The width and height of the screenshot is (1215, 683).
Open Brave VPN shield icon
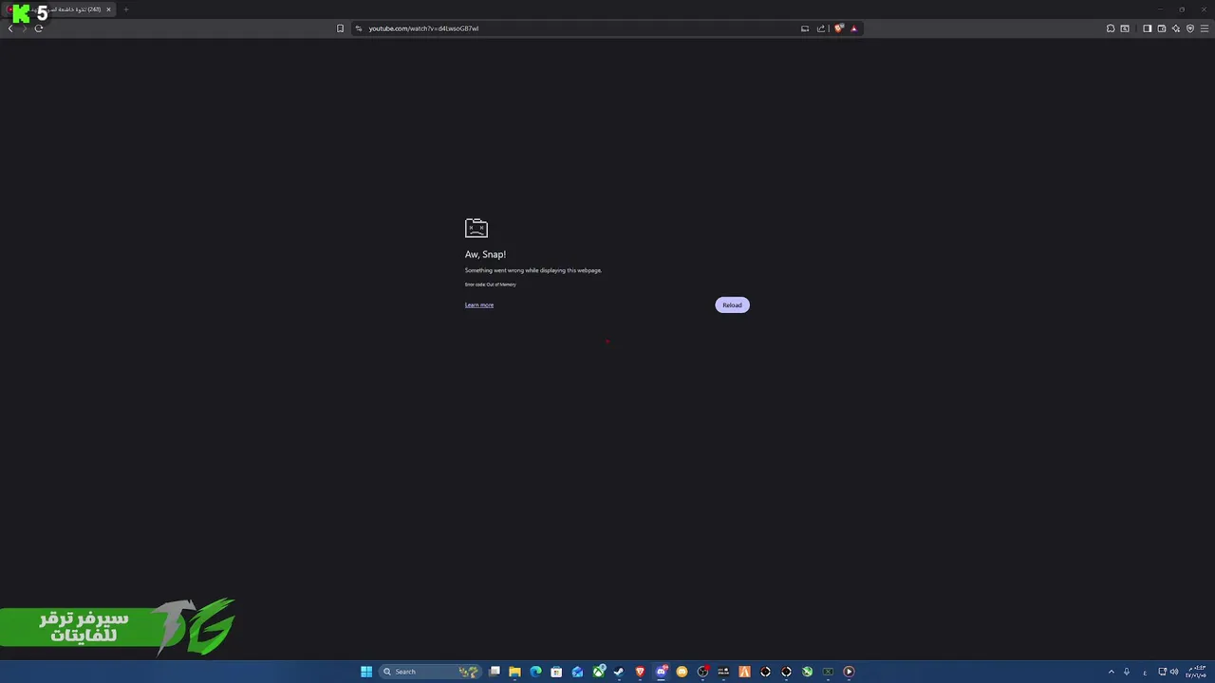pos(1190,28)
